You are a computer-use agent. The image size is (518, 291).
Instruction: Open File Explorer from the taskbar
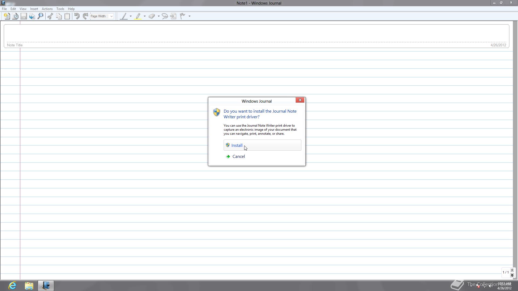coord(29,286)
